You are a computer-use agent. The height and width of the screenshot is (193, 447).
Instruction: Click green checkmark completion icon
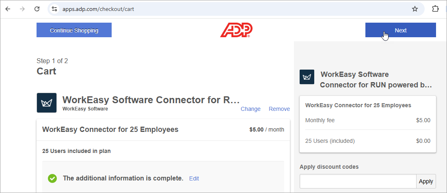click(52, 178)
